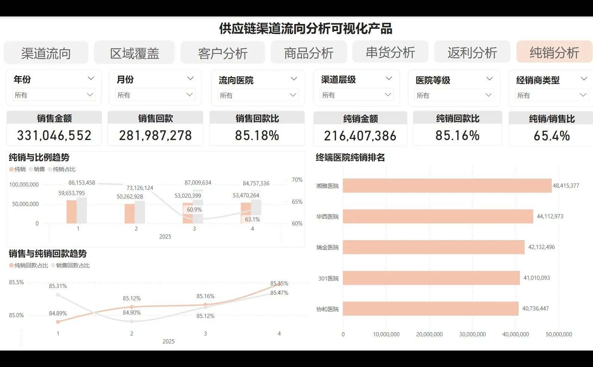Click the 纯销 legend marker
This screenshot has height=367, width=593.
pyautogui.click(x=12, y=169)
